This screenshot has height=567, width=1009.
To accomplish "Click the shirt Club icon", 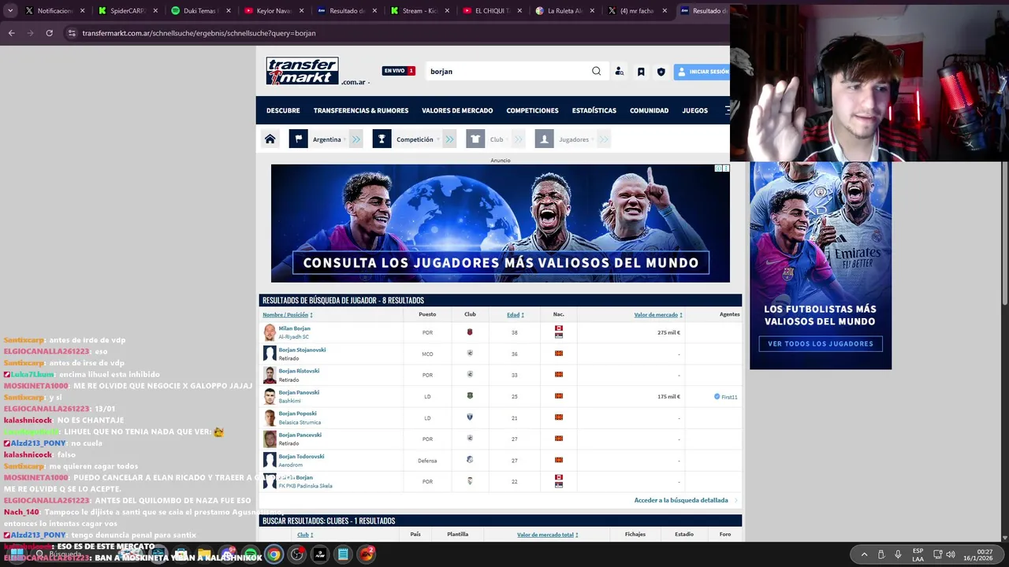I will [x=475, y=139].
